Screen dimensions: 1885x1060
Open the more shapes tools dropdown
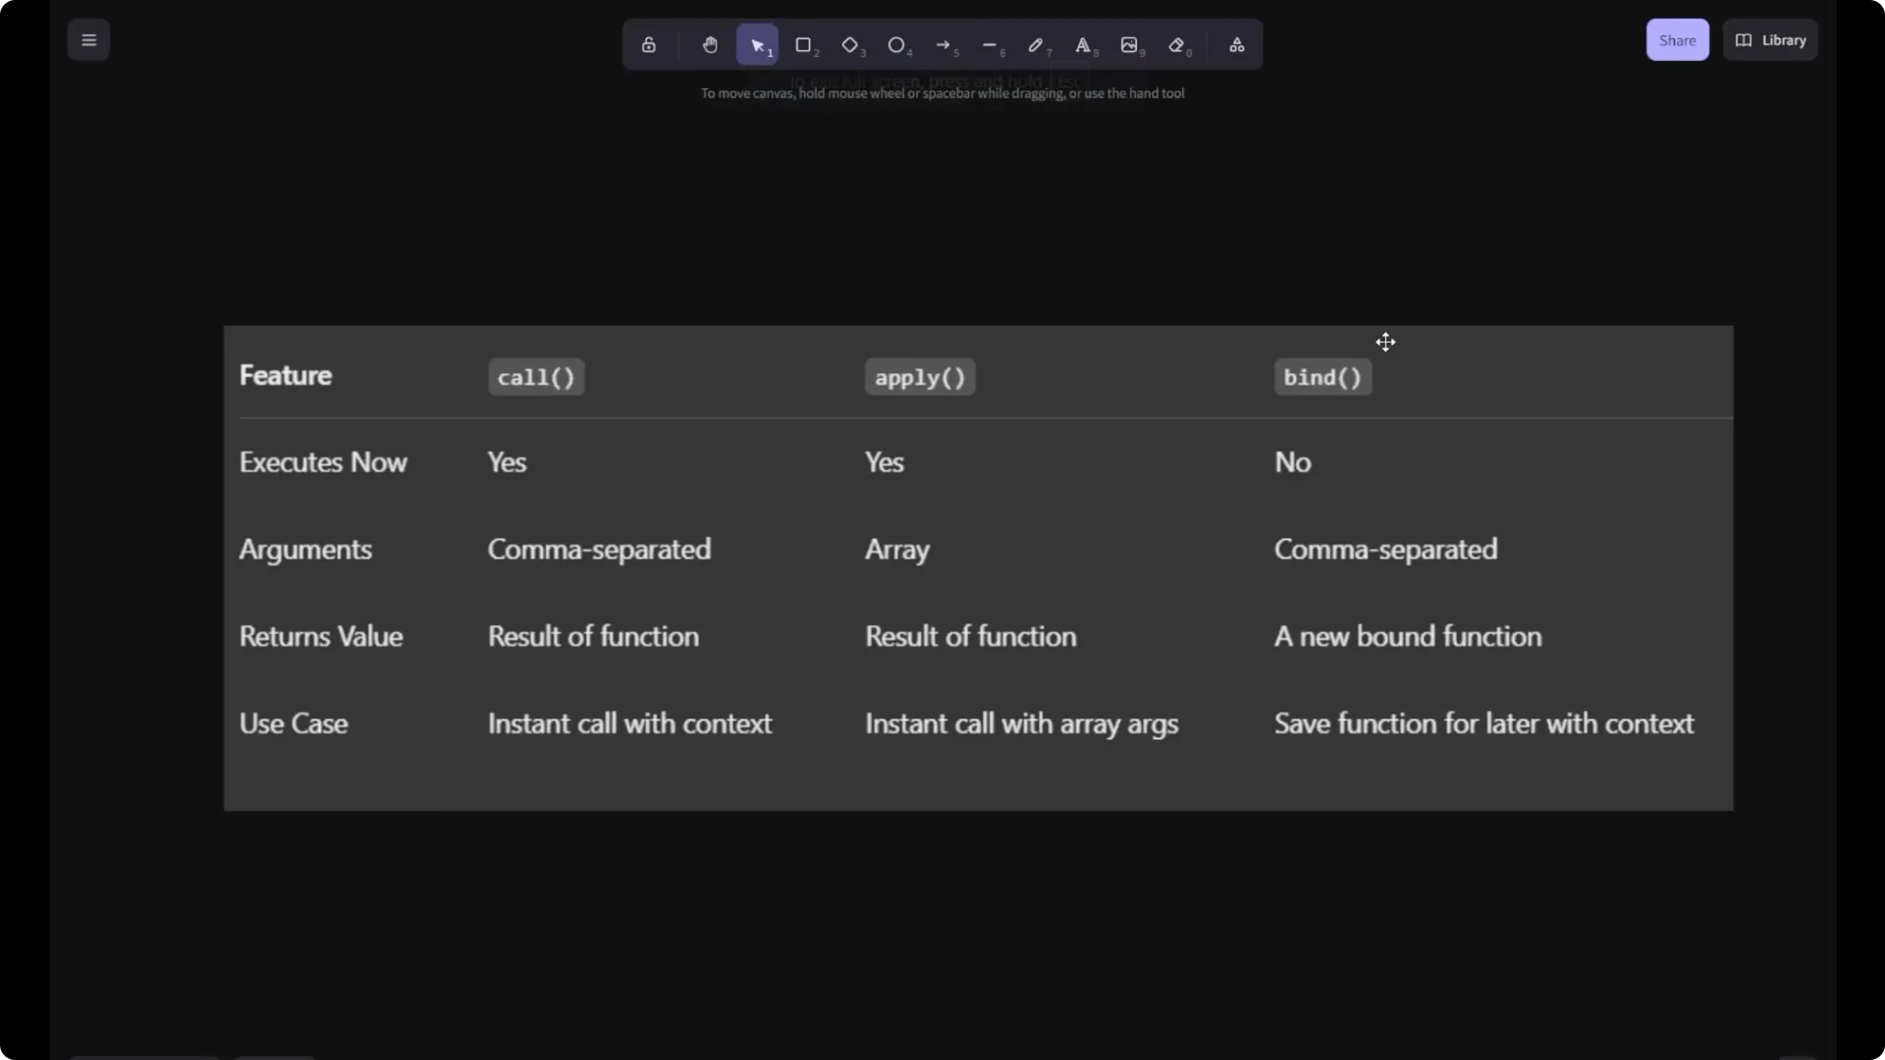1237,45
